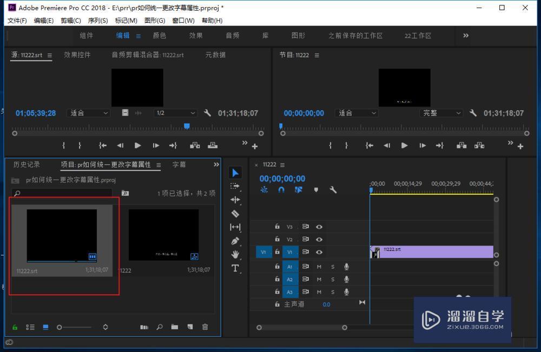Select the Slip tool
541x352 pixels.
pos(235,227)
